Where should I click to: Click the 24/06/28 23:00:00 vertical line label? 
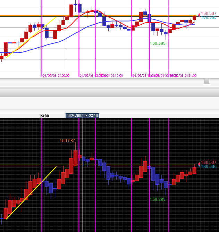click(56, 75)
